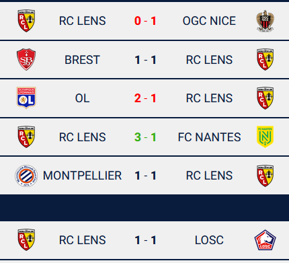Select the BREST team name

(82, 60)
